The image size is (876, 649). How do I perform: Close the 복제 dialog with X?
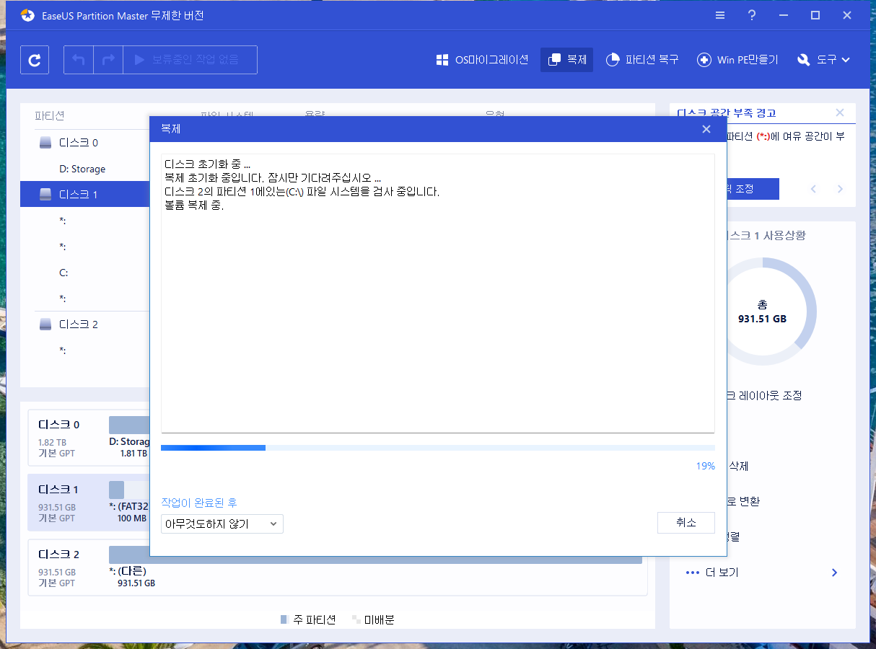click(706, 129)
